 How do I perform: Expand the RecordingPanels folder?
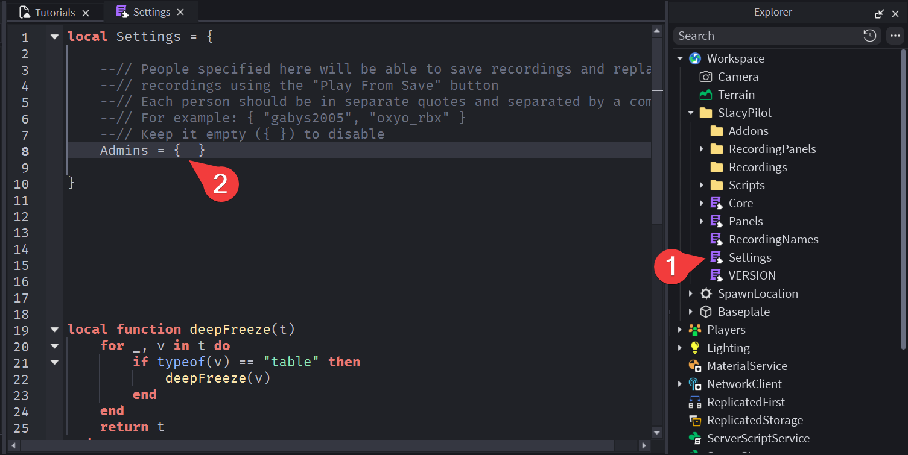tap(701, 149)
